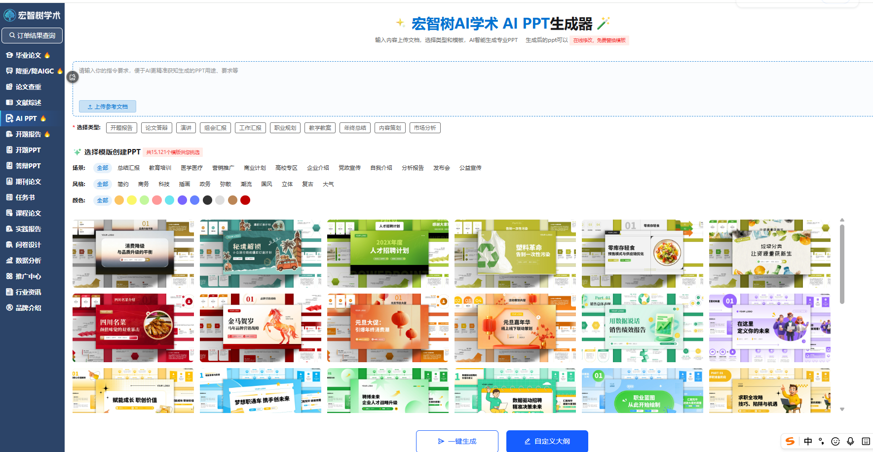
Task: Click the 期刊论文 sidebar icon
Action: (9, 182)
